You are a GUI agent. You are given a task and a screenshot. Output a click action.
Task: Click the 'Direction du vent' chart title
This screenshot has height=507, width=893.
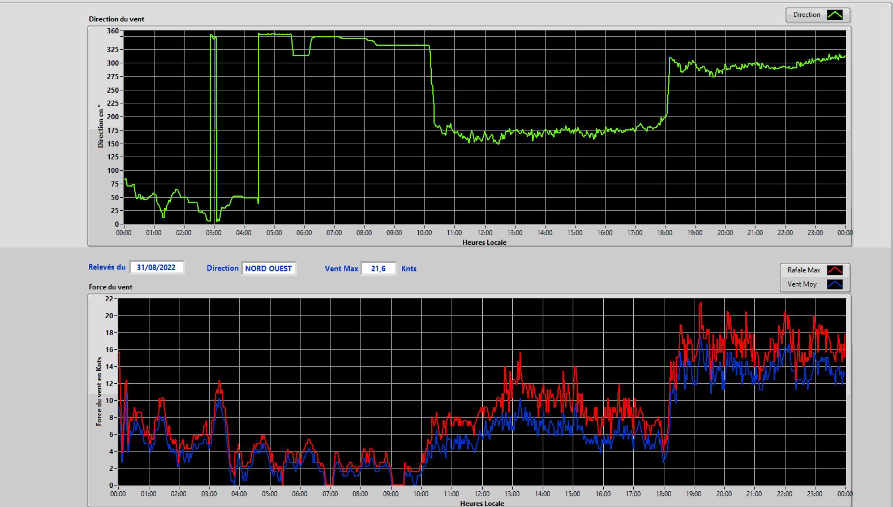pos(117,19)
